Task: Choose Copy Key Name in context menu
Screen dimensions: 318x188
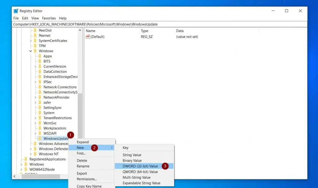Action: [92, 186]
